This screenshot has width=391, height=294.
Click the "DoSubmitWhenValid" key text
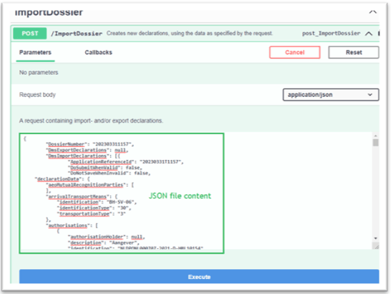point(94,168)
